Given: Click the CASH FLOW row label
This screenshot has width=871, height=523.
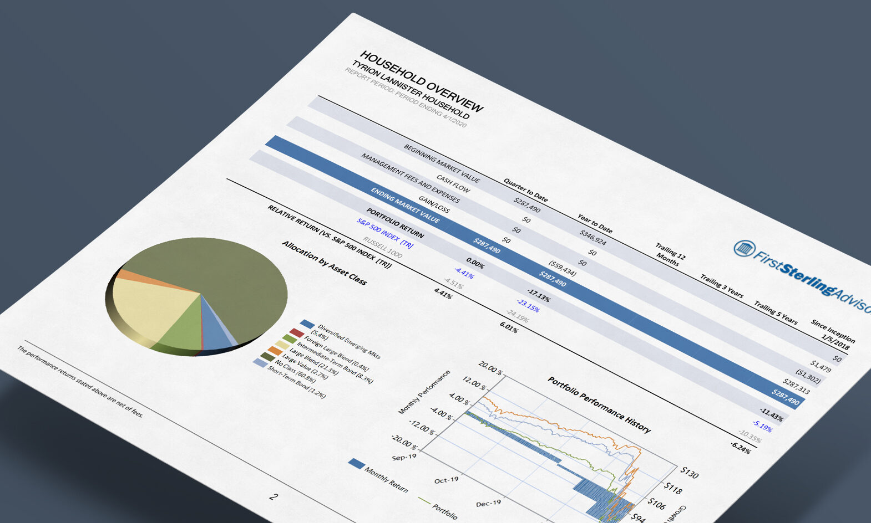Looking at the screenshot, I should click(x=453, y=183).
